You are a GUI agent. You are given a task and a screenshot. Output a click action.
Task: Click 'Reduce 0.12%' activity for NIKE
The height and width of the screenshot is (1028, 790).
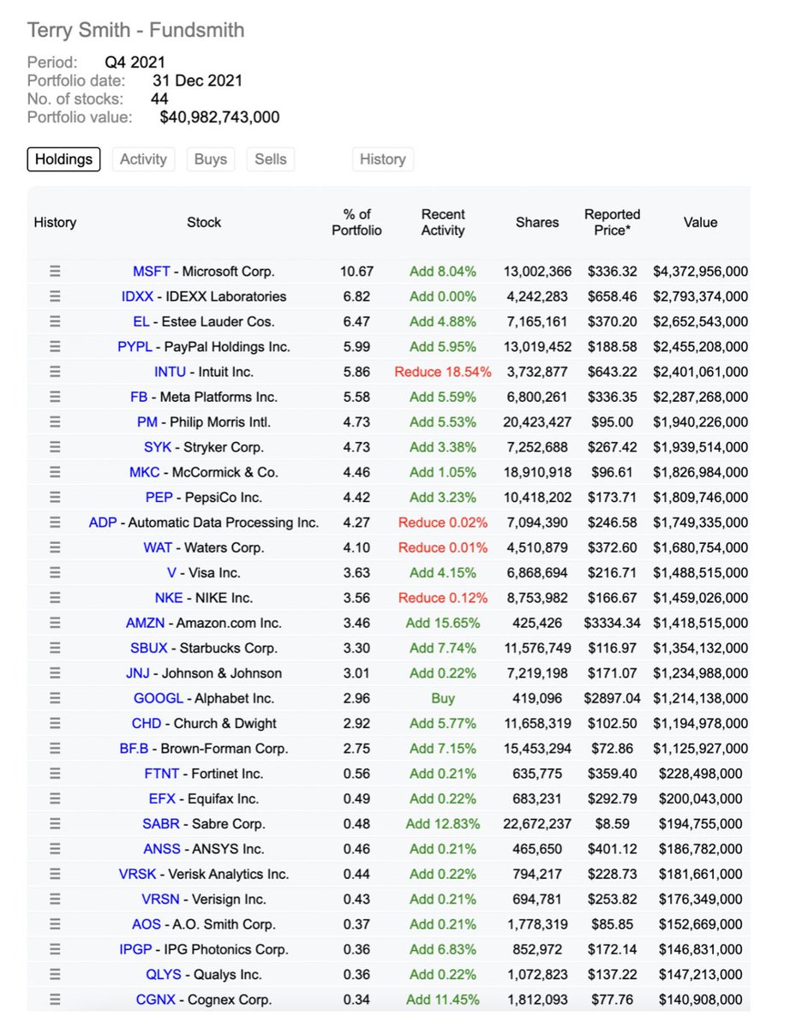point(443,598)
